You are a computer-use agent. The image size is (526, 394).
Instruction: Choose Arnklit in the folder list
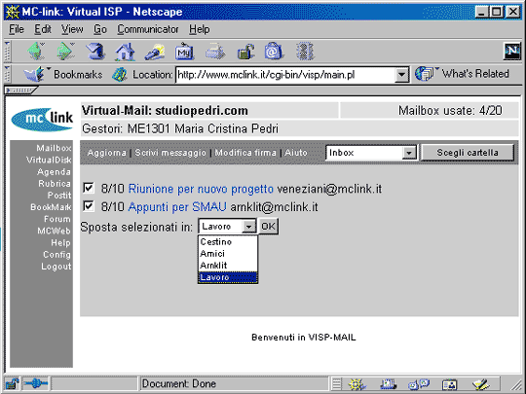[228, 265]
